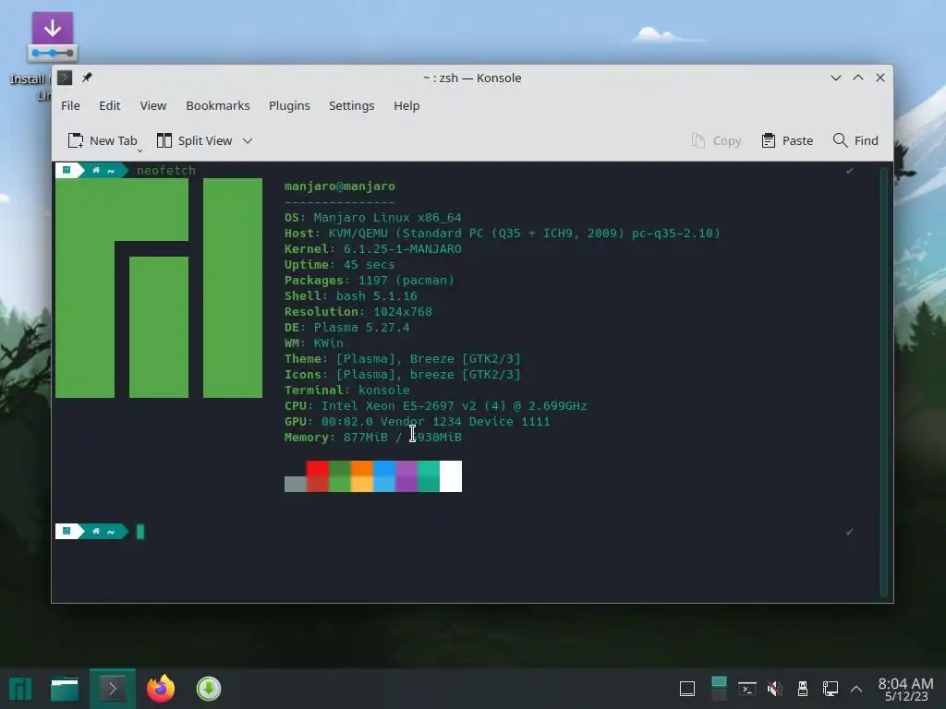The width and height of the screenshot is (946, 709).
Task: Open the File menu in Konsole
Action: click(x=70, y=105)
